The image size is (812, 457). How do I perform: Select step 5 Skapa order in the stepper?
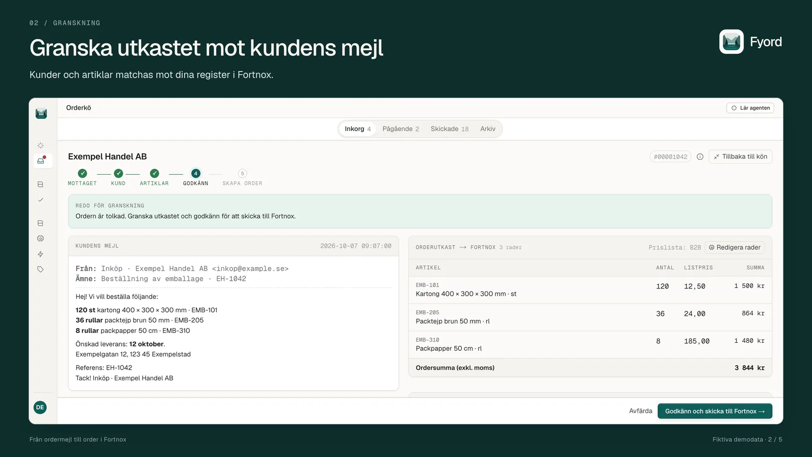(243, 173)
